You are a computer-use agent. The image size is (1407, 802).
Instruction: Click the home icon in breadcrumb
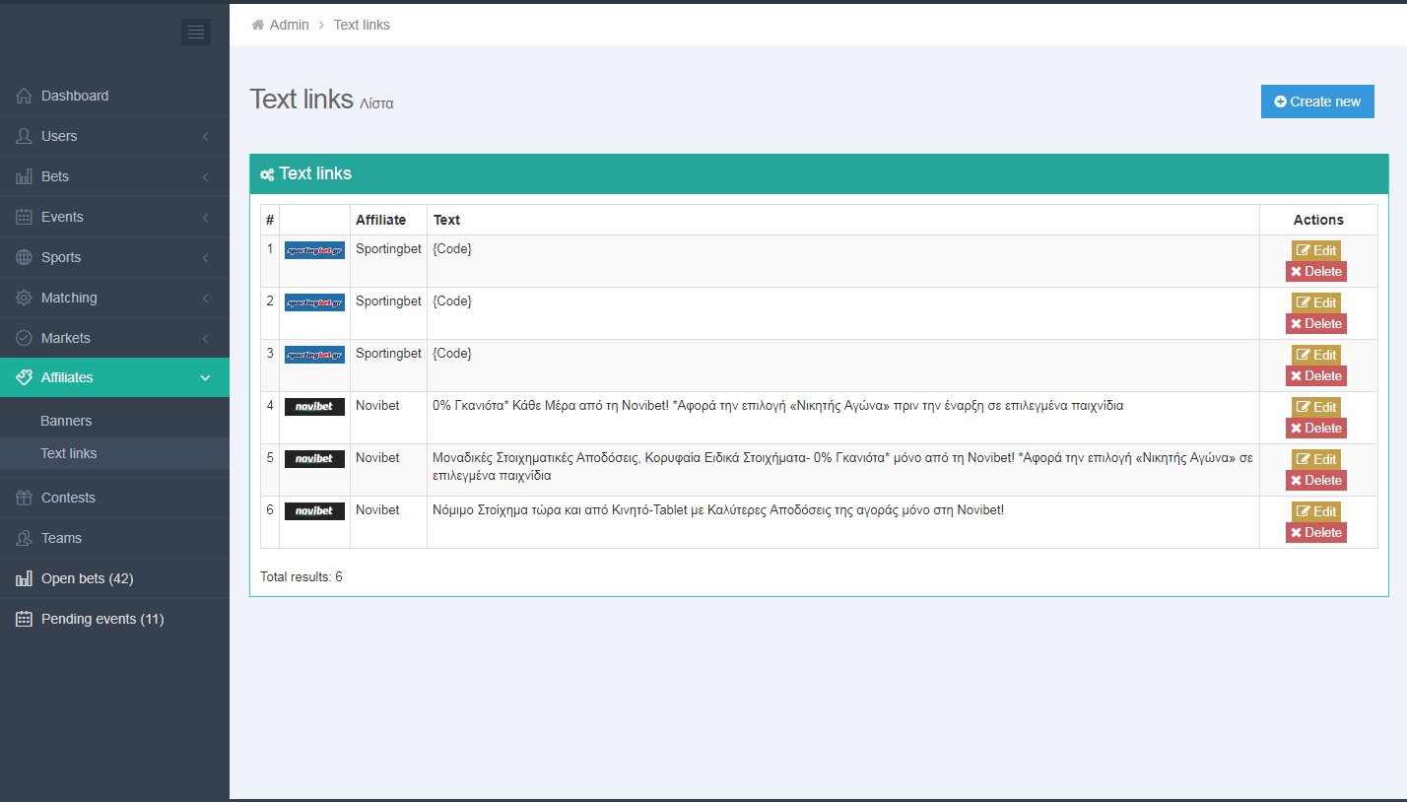pos(258,25)
